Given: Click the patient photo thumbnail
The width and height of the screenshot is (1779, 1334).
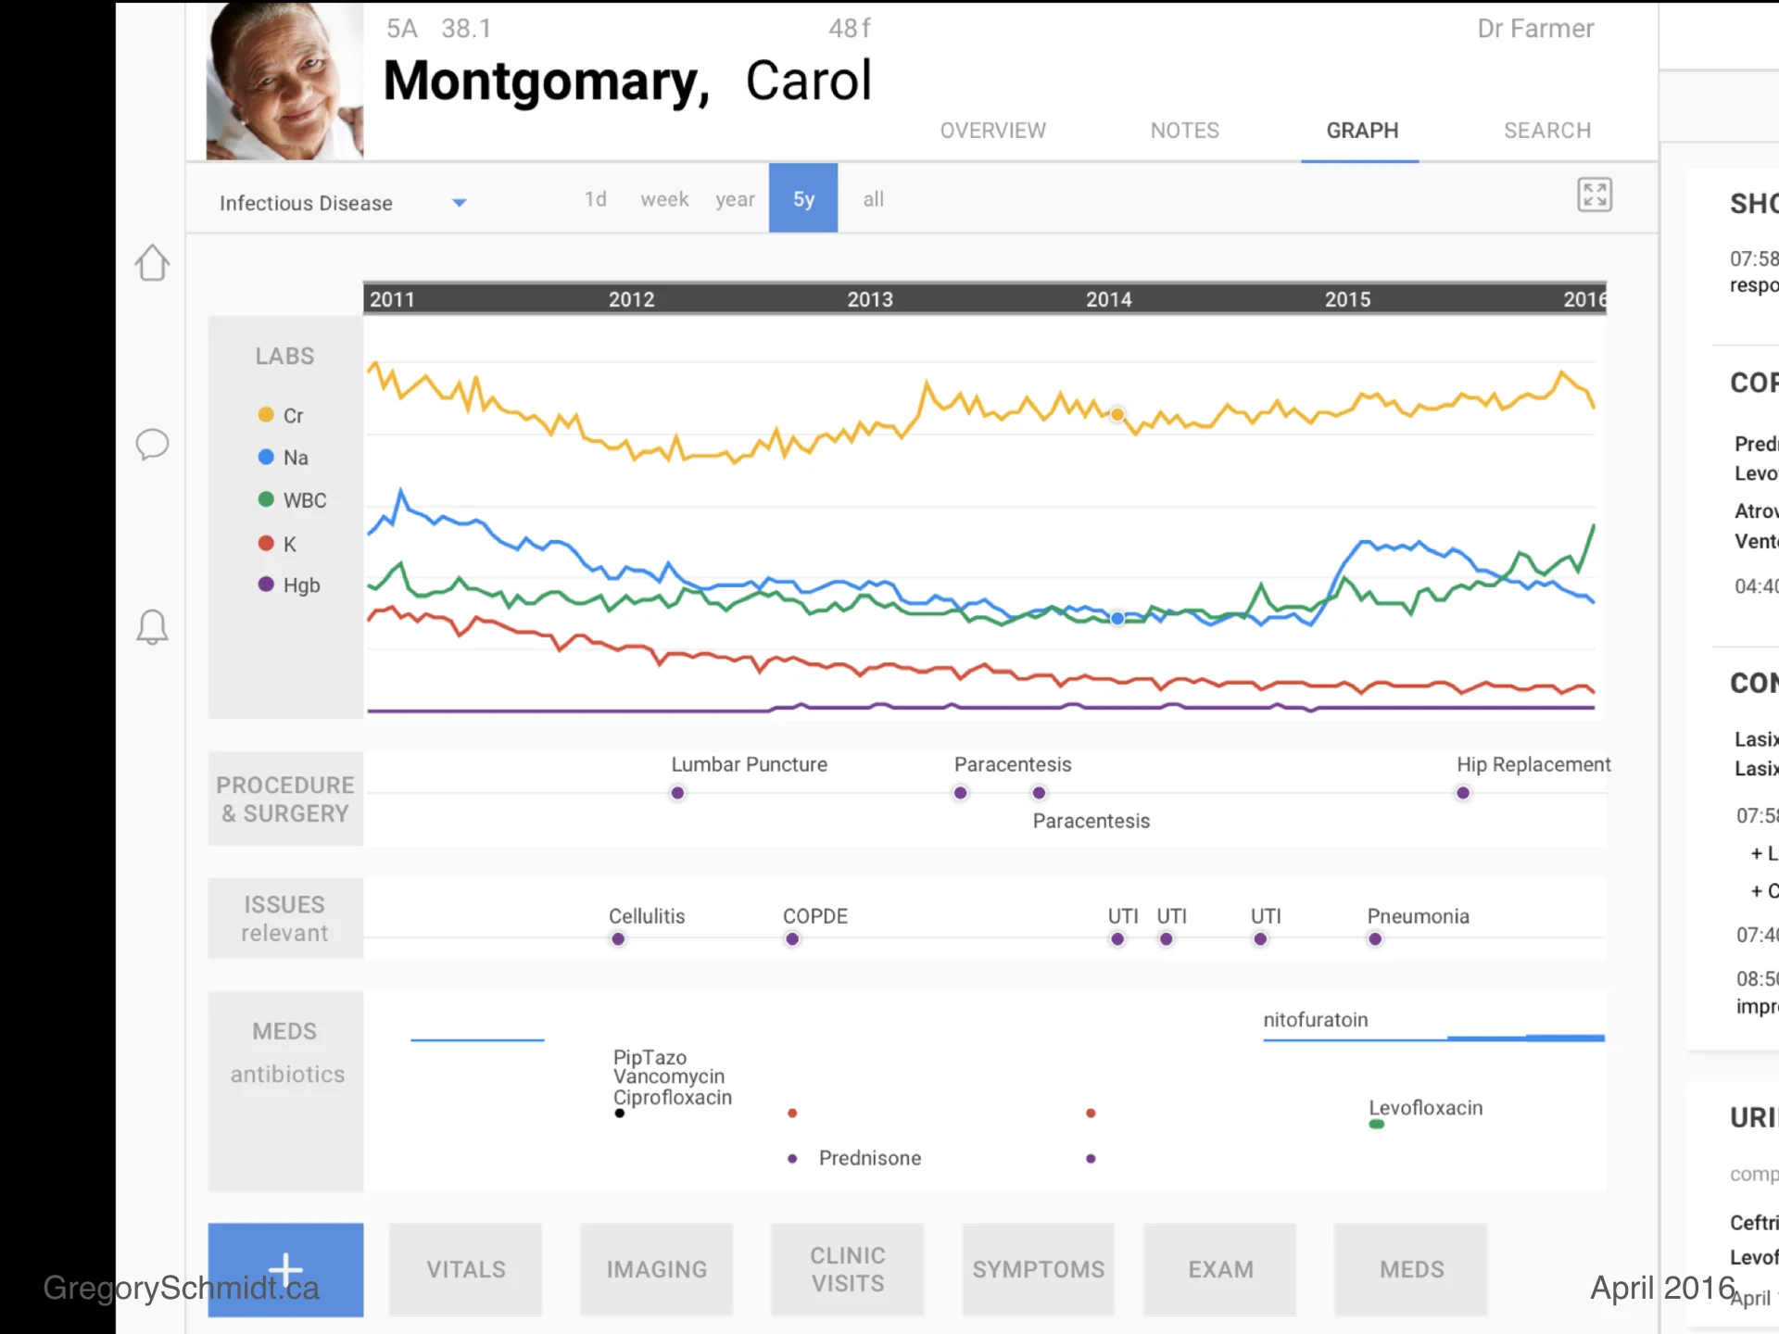Looking at the screenshot, I should point(284,82).
